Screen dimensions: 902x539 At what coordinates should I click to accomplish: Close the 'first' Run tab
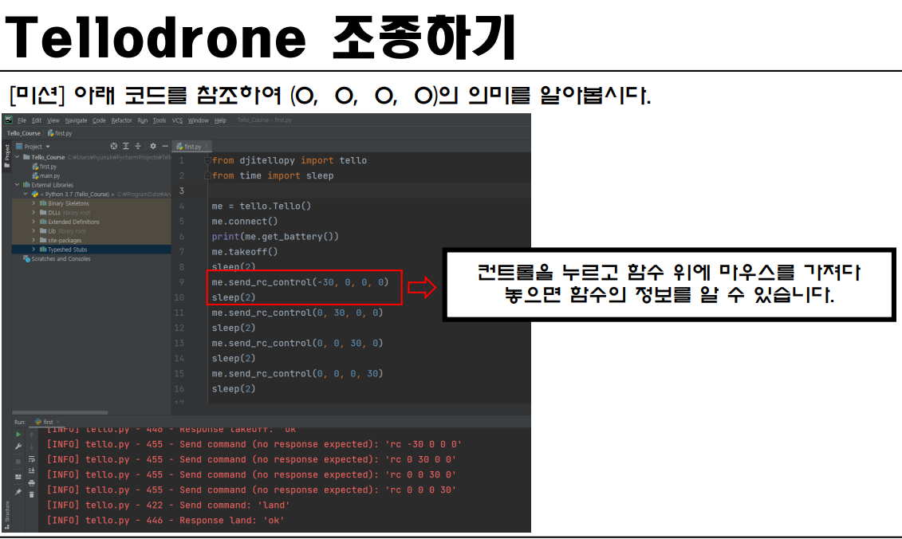57,422
